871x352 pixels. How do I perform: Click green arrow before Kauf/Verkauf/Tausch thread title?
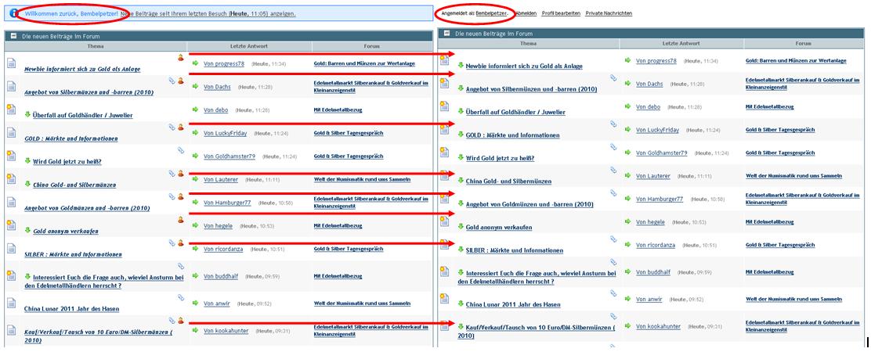click(x=461, y=324)
